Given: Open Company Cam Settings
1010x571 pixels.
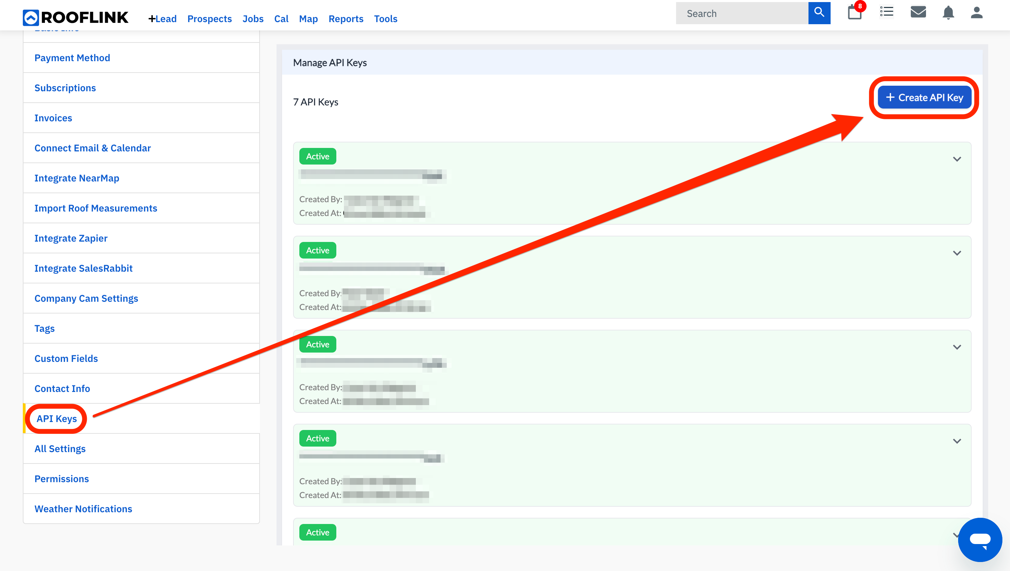Looking at the screenshot, I should [141, 298].
